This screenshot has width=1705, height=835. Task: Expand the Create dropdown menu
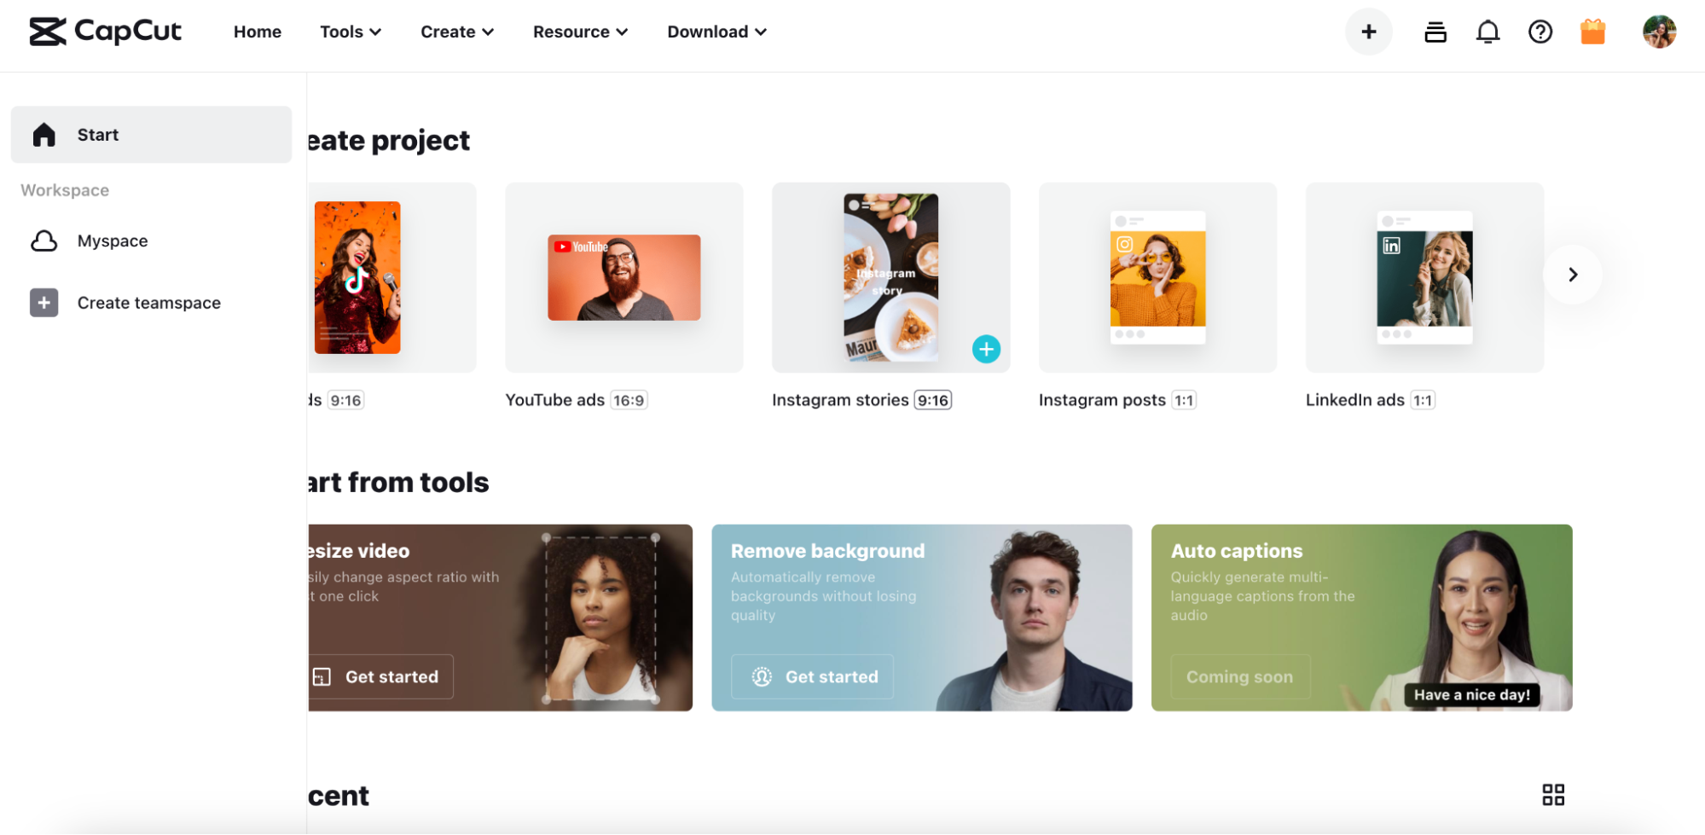(x=457, y=32)
